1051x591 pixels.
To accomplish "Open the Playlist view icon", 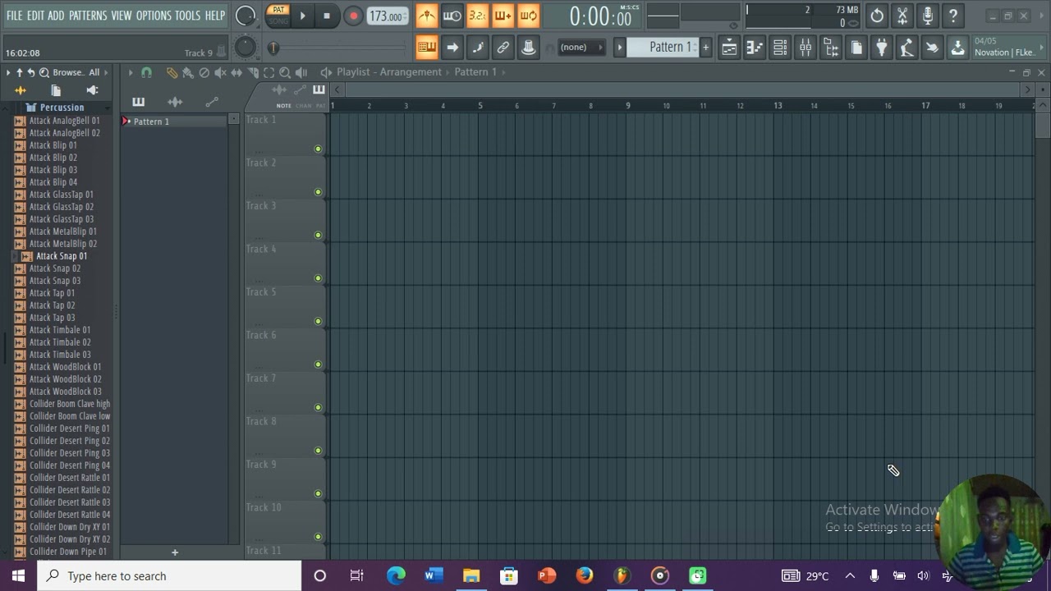I will pos(729,48).
